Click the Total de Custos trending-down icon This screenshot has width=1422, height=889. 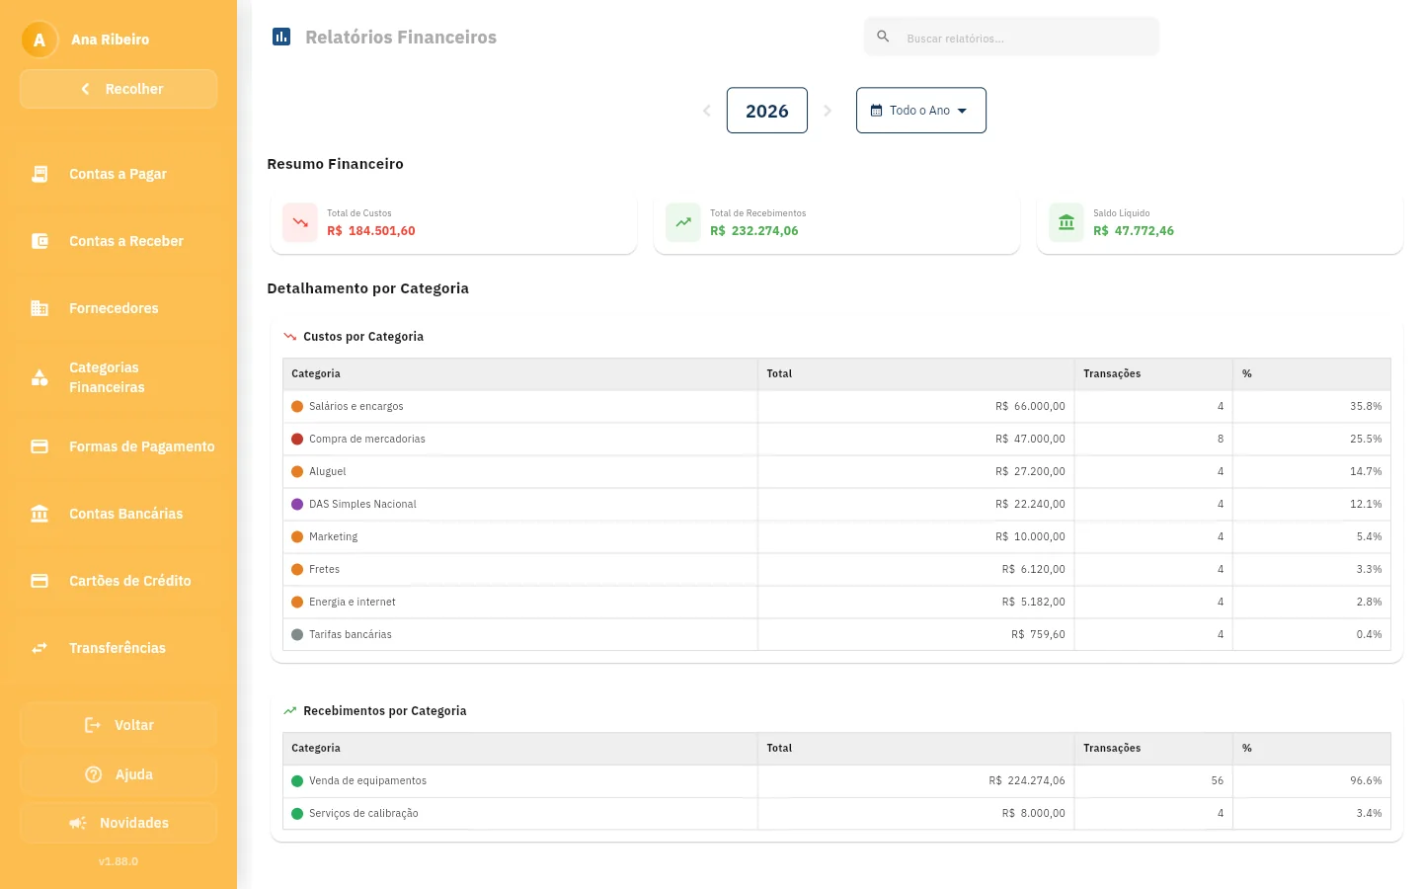300,222
